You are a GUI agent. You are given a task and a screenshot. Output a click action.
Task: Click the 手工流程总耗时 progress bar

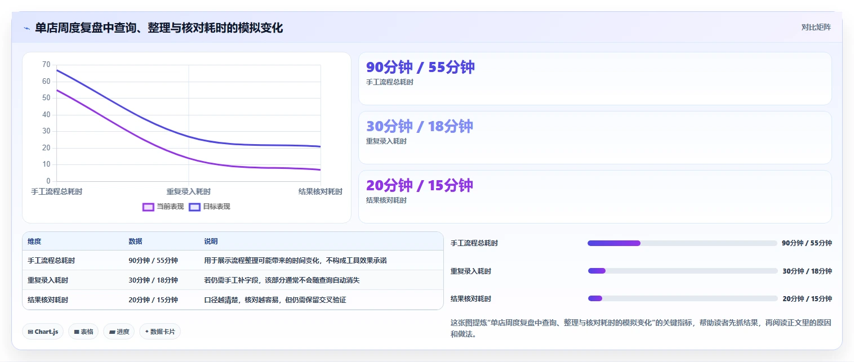click(x=682, y=243)
